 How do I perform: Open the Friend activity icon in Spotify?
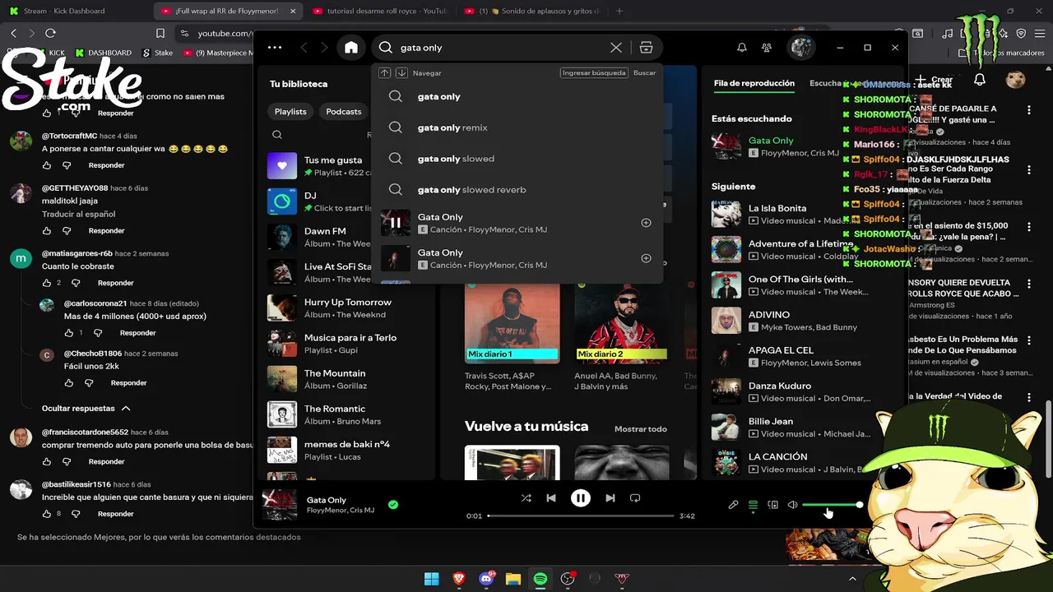click(x=767, y=48)
